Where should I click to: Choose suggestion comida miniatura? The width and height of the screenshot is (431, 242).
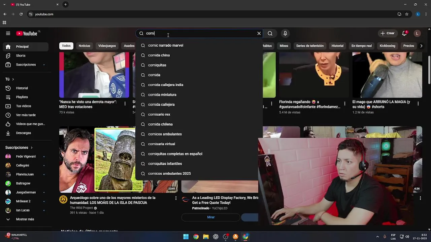(x=199, y=95)
